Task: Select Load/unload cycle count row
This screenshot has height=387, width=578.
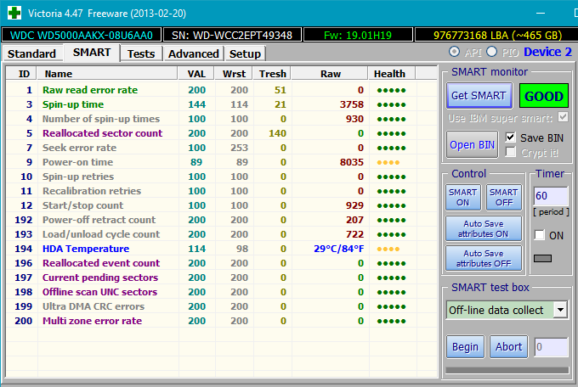Action: pyautogui.click(x=221, y=234)
